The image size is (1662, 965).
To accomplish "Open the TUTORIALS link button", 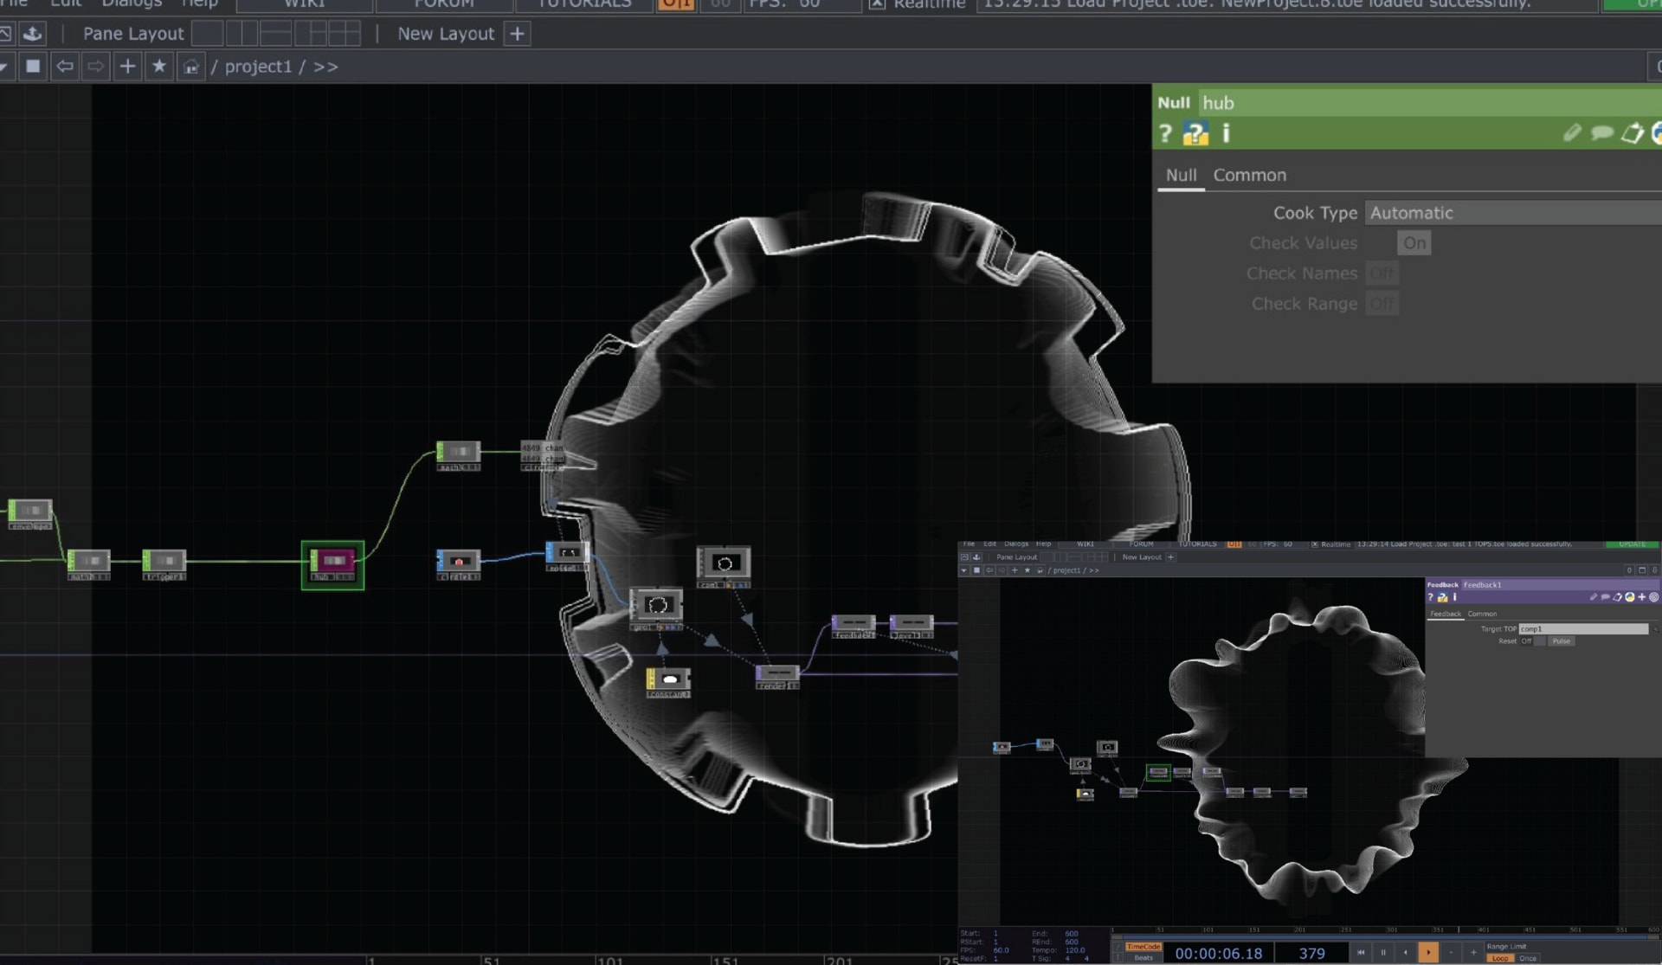I will coord(584,4).
